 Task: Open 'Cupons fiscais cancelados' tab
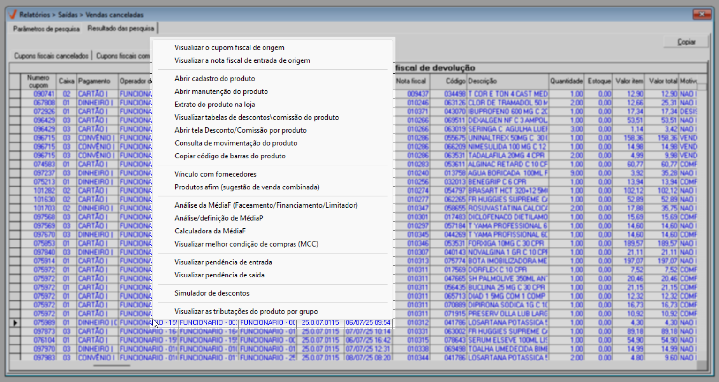click(51, 56)
